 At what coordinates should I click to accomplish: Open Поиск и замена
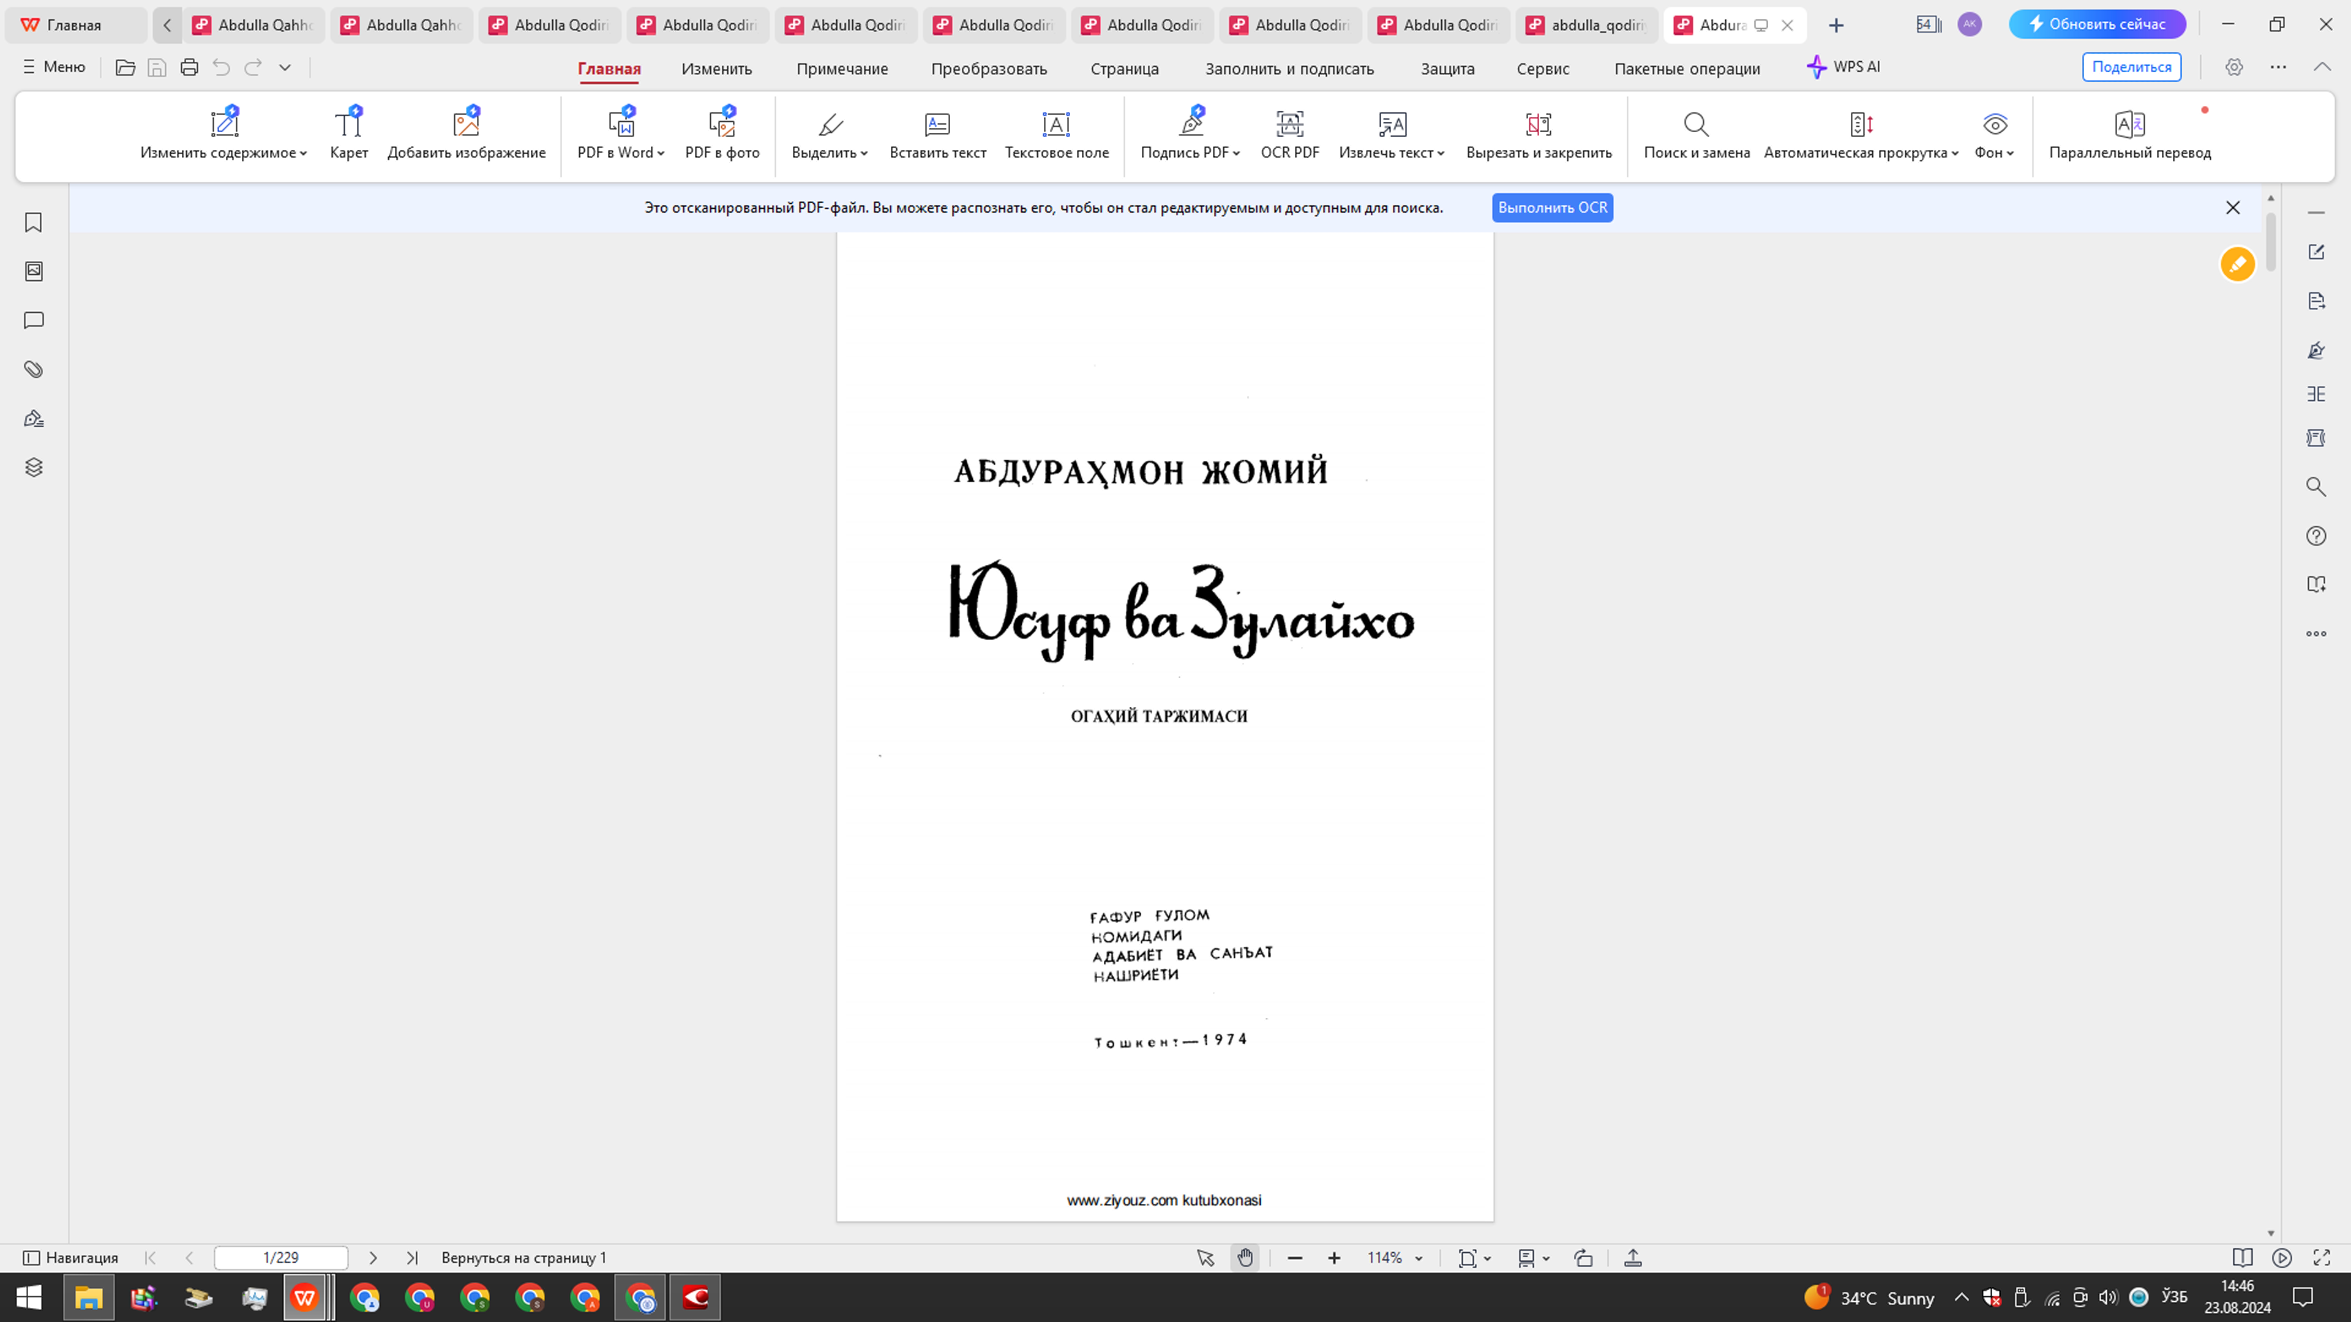pos(1696,134)
